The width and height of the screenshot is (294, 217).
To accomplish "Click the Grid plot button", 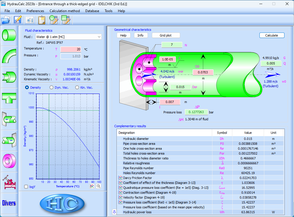I will tap(165, 35).
